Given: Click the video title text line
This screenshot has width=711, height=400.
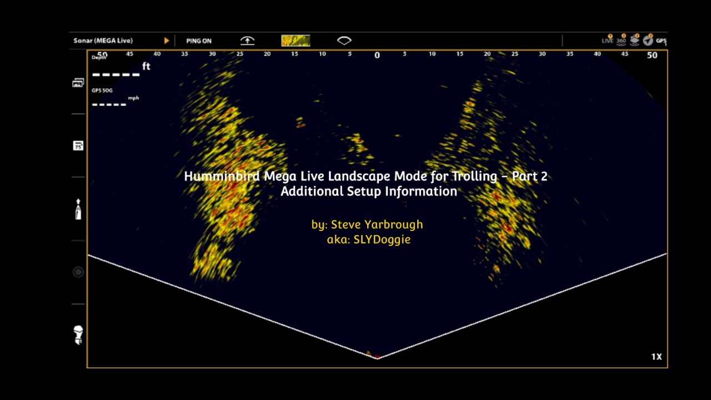Looking at the screenshot, I should point(365,176).
